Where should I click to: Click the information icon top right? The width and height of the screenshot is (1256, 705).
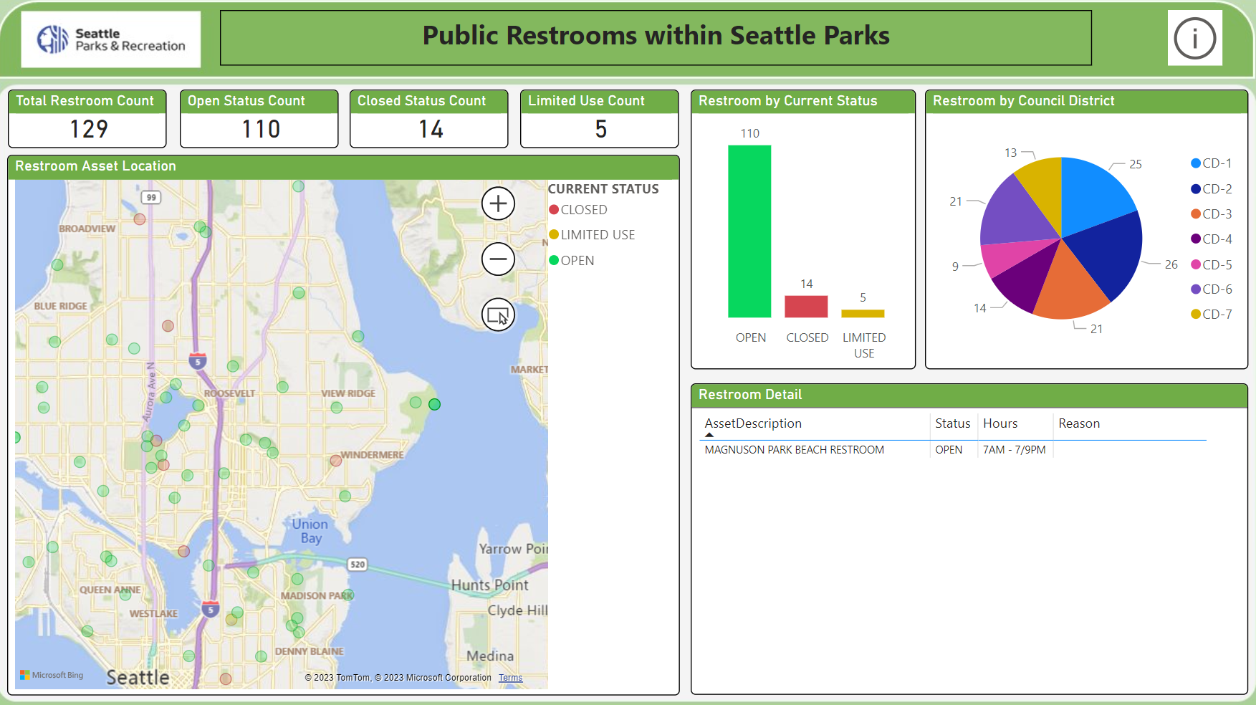pyautogui.click(x=1195, y=39)
